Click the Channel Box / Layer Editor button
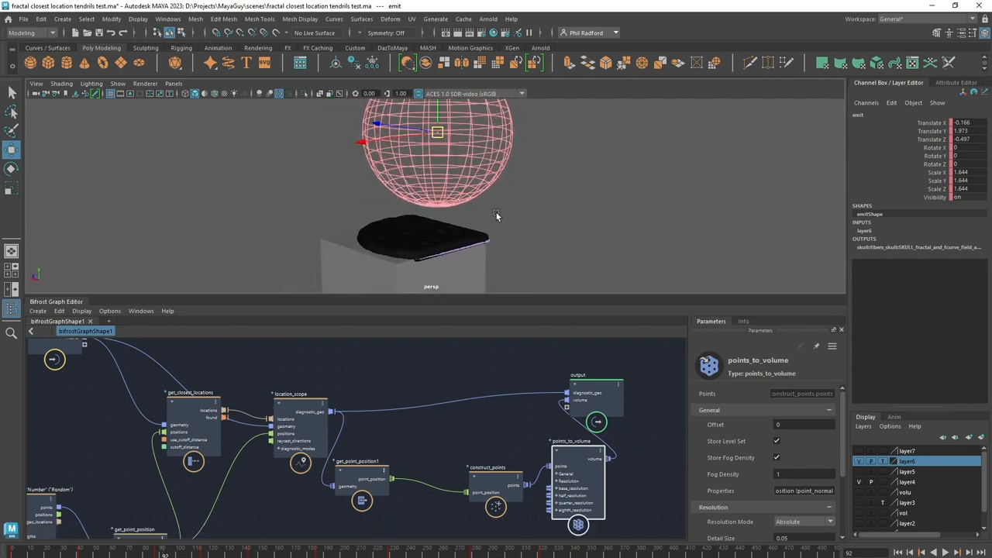The height and width of the screenshot is (558, 992). click(889, 82)
